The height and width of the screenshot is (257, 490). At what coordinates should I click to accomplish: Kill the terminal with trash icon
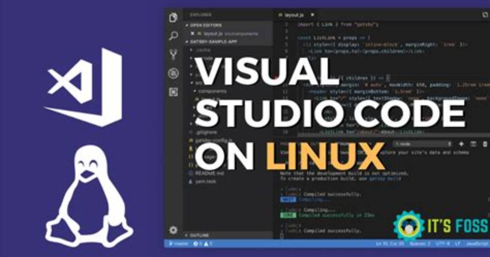(x=485, y=144)
